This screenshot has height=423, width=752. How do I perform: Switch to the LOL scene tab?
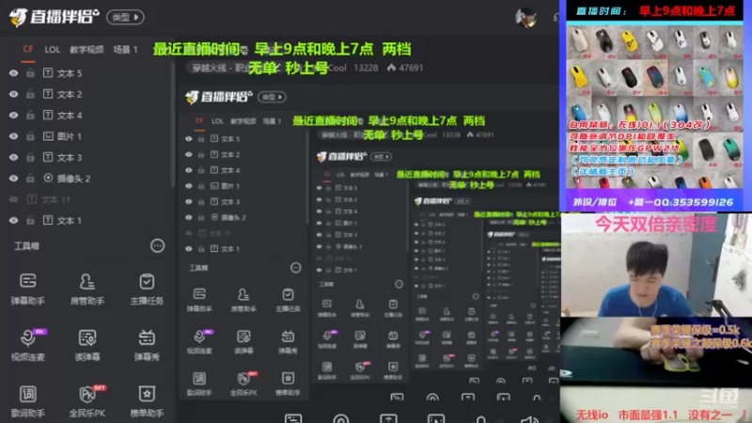coord(53,50)
